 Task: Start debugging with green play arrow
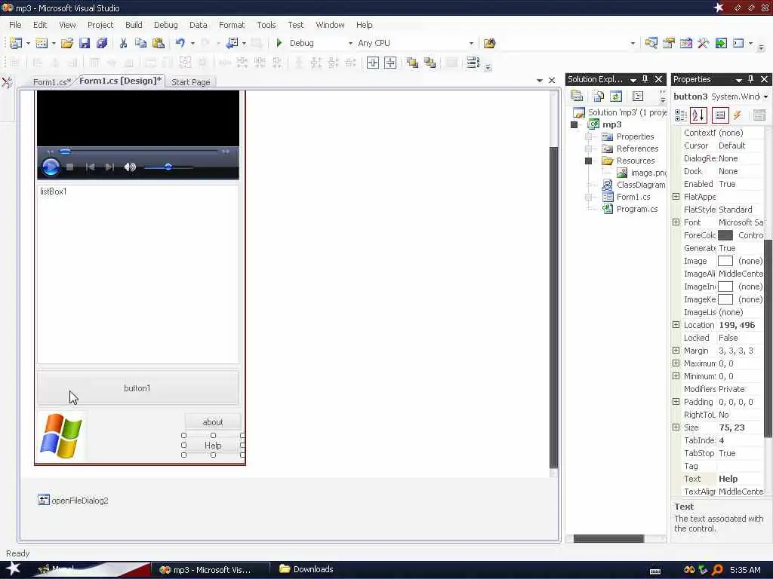(x=279, y=43)
